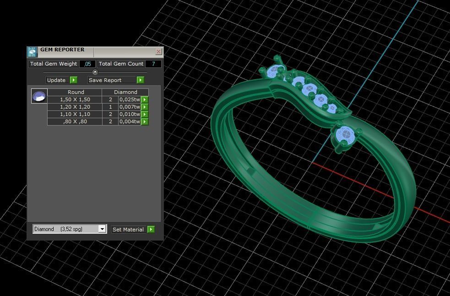Viewport: 450px width, 296px height.
Task: Click the 0,025tw weight cell
Action: coord(130,99)
